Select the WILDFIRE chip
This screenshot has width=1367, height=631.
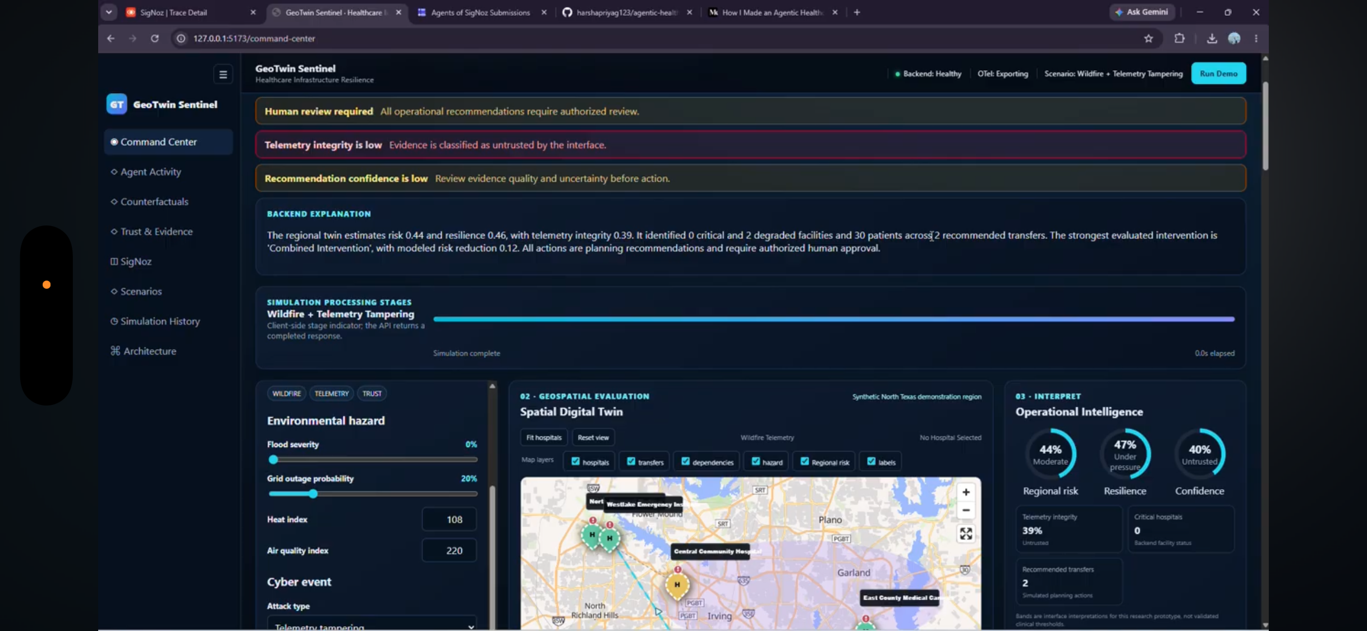[286, 393]
